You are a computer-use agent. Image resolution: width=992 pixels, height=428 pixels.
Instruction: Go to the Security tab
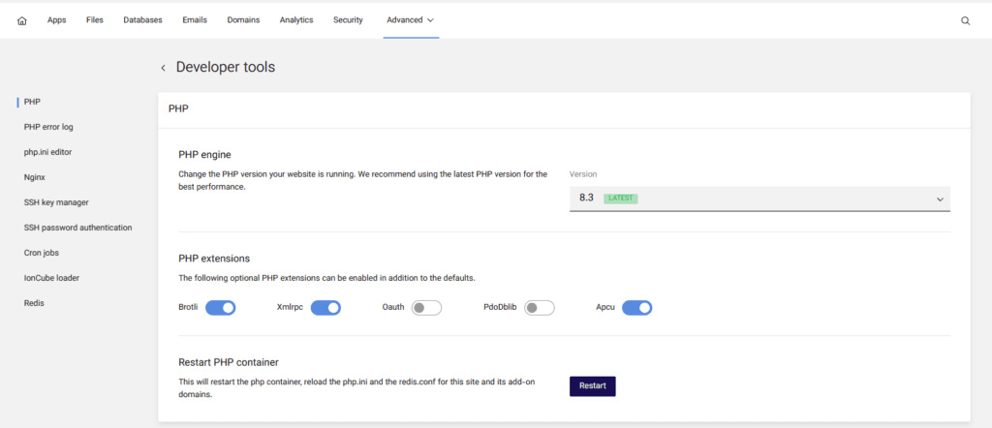[x=348, y=20]
